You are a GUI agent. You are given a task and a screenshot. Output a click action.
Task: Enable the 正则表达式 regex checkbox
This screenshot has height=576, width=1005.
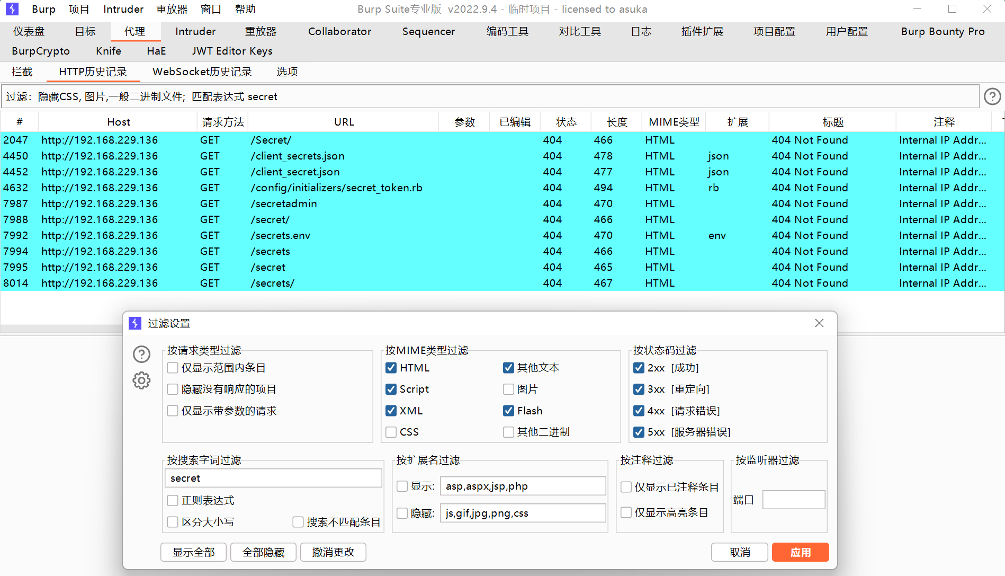click(173, 501)
